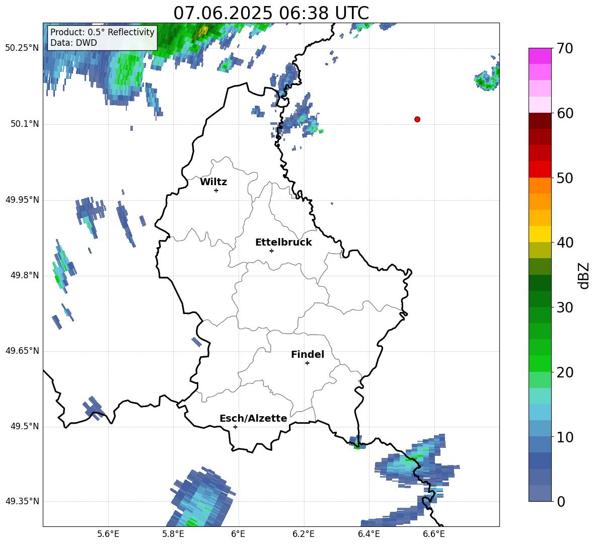
Task: Click the dark red colorbar segment below 60
Action: [x=540, y=121]
